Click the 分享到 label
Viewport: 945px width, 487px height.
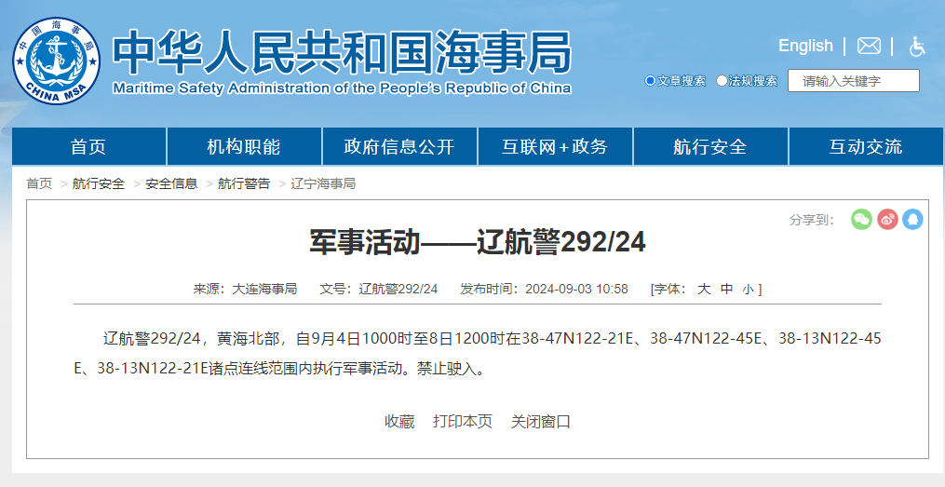812,220
